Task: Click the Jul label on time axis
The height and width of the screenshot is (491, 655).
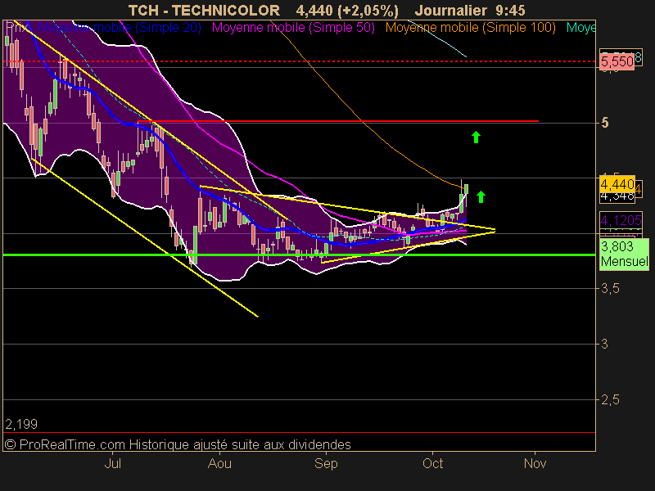Action: tap(112, 463)
